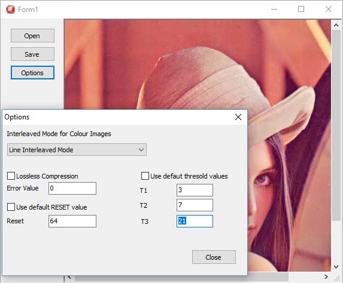Click the Error Value input field
This screenshot has width=343, height=283.
point(72,188)
